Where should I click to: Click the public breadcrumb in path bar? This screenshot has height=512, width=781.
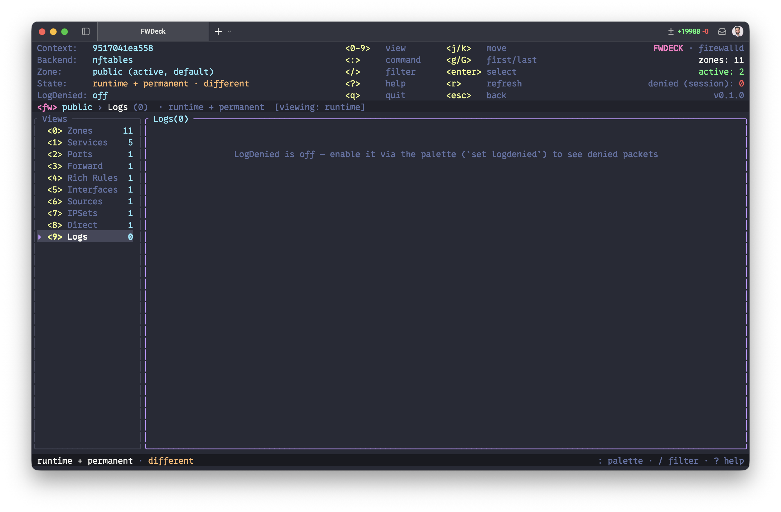[x=77, y=108]
